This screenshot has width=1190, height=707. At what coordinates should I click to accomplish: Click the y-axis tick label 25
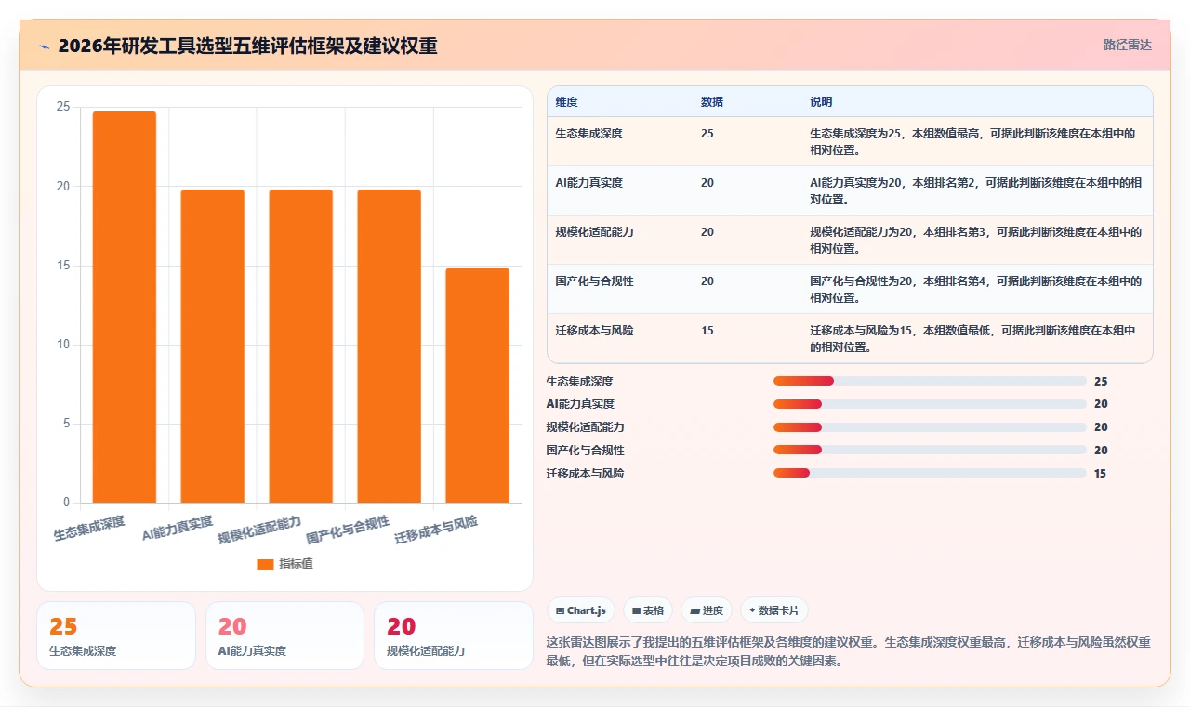63,107
